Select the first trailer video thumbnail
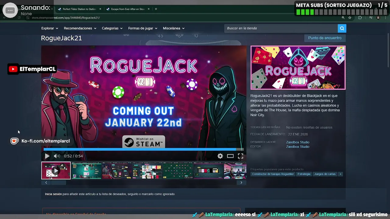 click(56, 171)
